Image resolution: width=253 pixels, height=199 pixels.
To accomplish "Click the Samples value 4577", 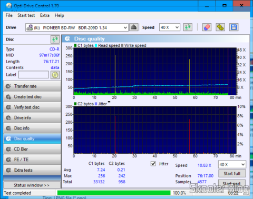I will tap(202, 182).
